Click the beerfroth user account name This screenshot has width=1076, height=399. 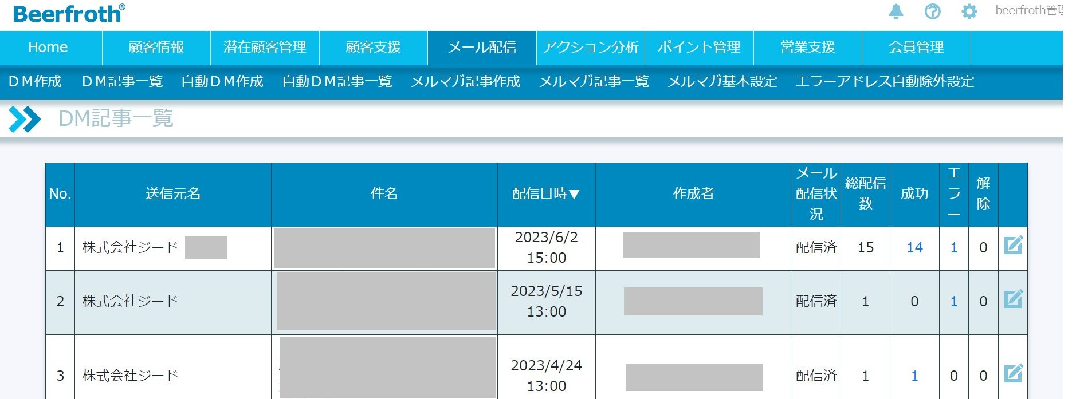point(1028,11)
